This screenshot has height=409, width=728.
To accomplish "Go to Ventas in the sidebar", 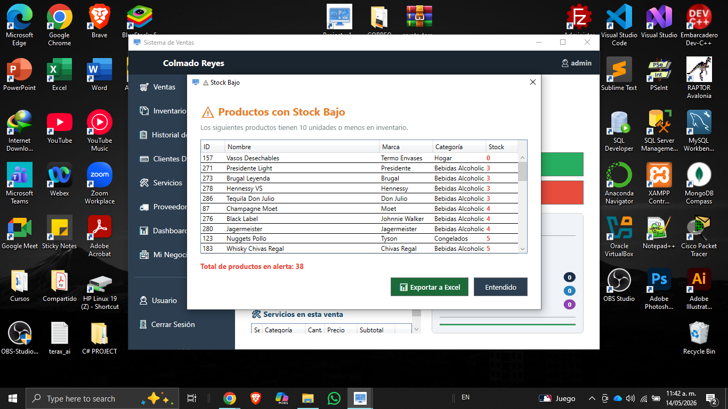I will point(158,87).
